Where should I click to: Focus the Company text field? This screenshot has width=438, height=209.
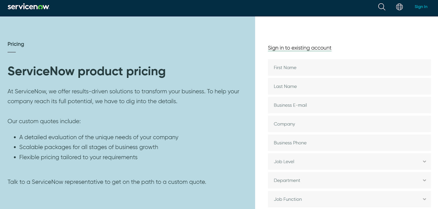pyautogui.click(x=349, y=124)
